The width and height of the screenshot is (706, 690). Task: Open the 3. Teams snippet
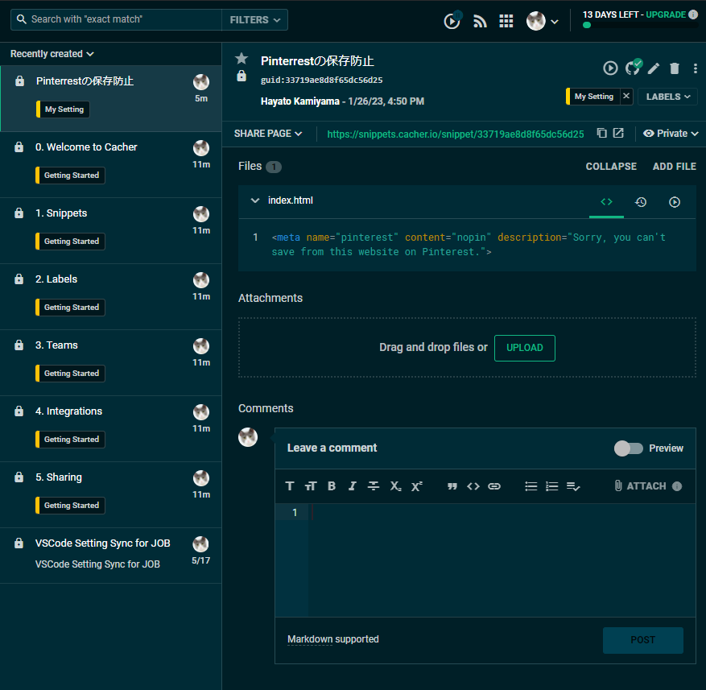click(x=111, y=362)
